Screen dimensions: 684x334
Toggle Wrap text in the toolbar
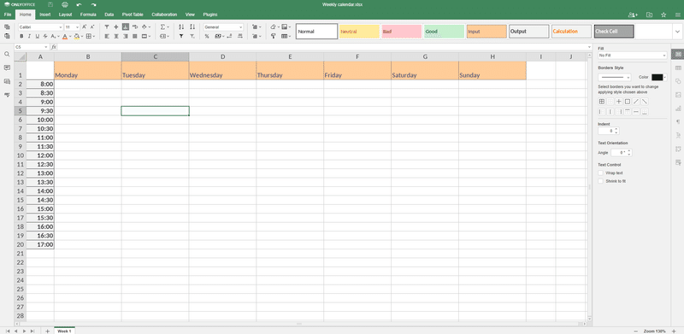[x=135, y=27]
